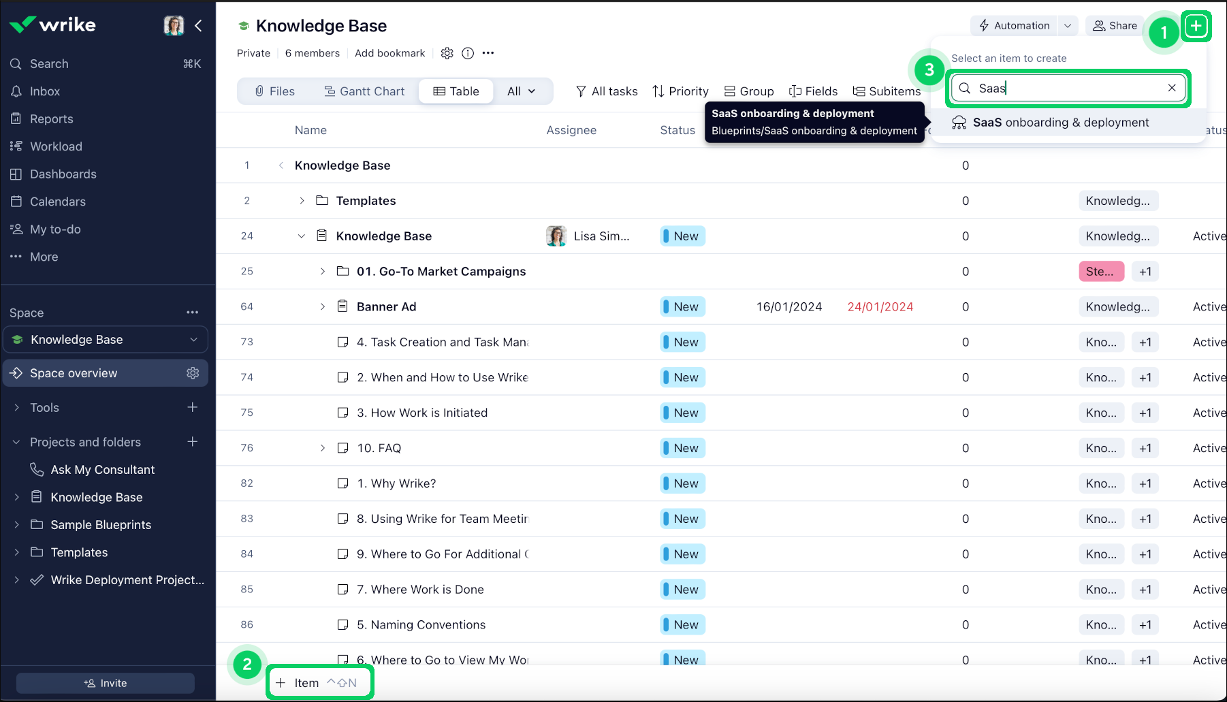Click the Share button

coord(1115,26)
